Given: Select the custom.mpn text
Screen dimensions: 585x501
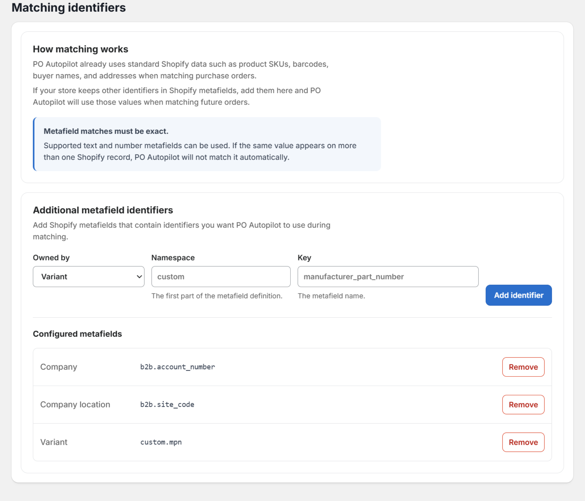Looking at the screenshot, I should click(x=161, y=442).
